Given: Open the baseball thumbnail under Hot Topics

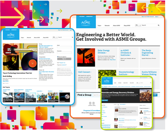Looking at the screenshot, I should point(65,97).
